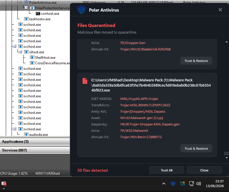Click the Polar Antivirus shield logo in dialog header
This screenshot has height=192, width=229.
pos(81,10)
